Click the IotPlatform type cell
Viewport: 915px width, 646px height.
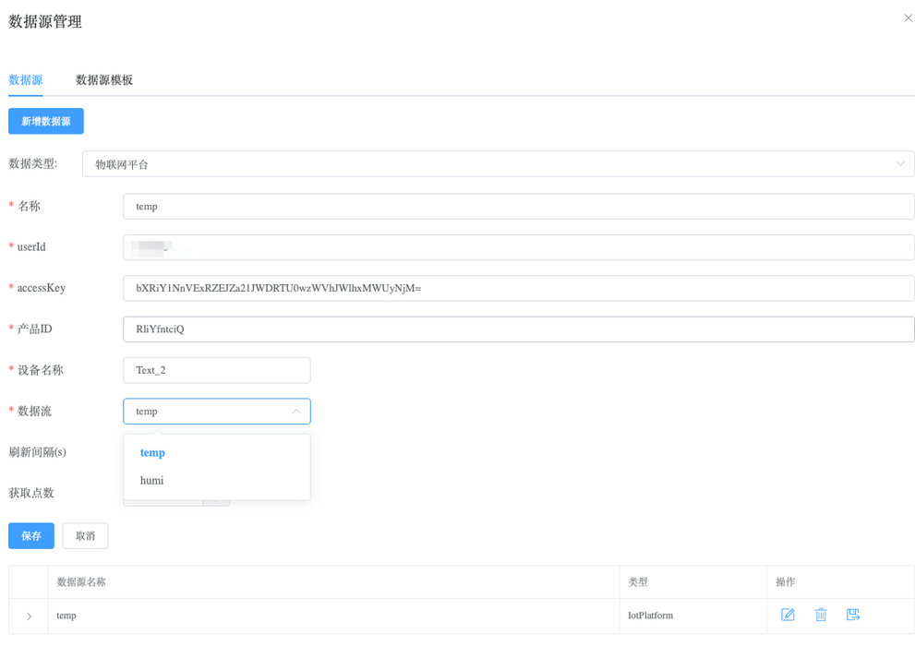click(651, 616)
